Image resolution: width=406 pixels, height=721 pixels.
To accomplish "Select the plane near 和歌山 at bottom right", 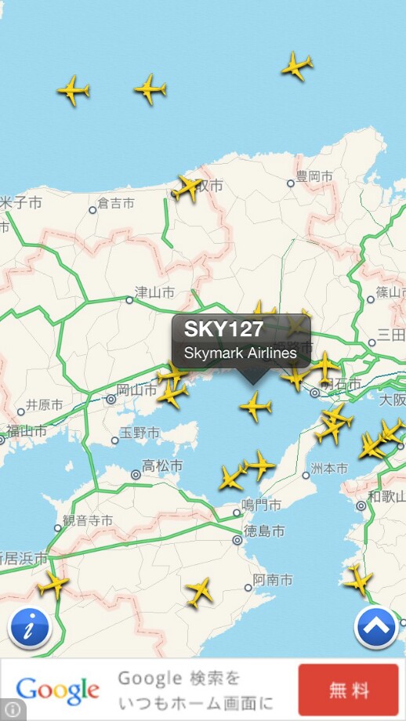I will [x=357, y=580].
